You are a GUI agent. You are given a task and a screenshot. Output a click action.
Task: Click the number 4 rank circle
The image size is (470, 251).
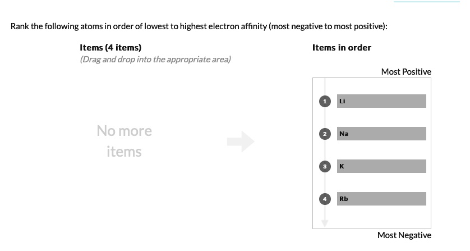click(325, 199)
